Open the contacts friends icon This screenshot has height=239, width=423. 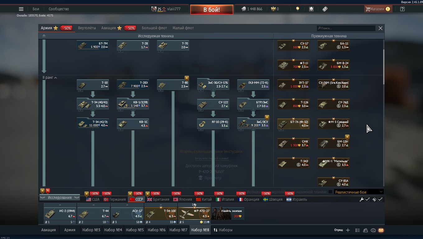(365, 230)
